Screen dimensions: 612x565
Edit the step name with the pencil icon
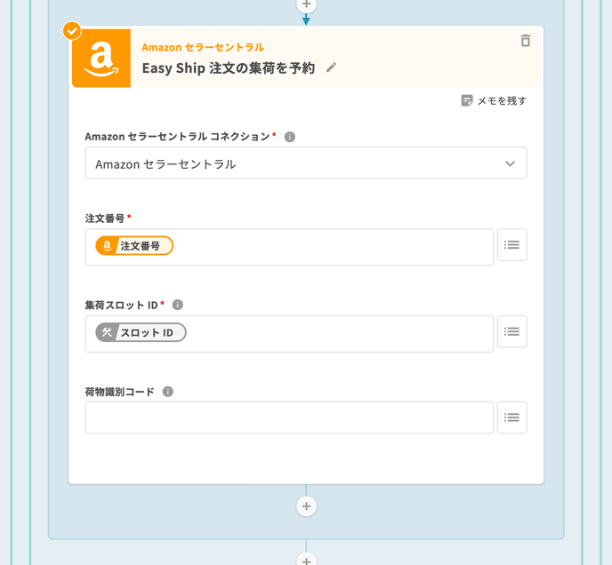tap(332, 68)
